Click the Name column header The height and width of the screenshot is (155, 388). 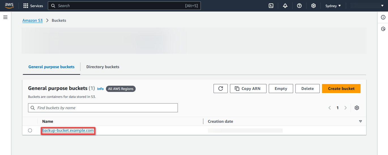pos(48,121)
